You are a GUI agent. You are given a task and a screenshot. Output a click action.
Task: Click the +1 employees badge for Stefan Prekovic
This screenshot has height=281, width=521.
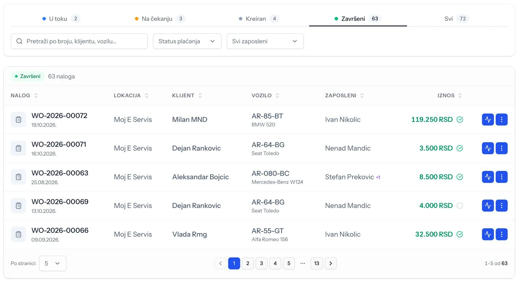click(x=378, y=177)
